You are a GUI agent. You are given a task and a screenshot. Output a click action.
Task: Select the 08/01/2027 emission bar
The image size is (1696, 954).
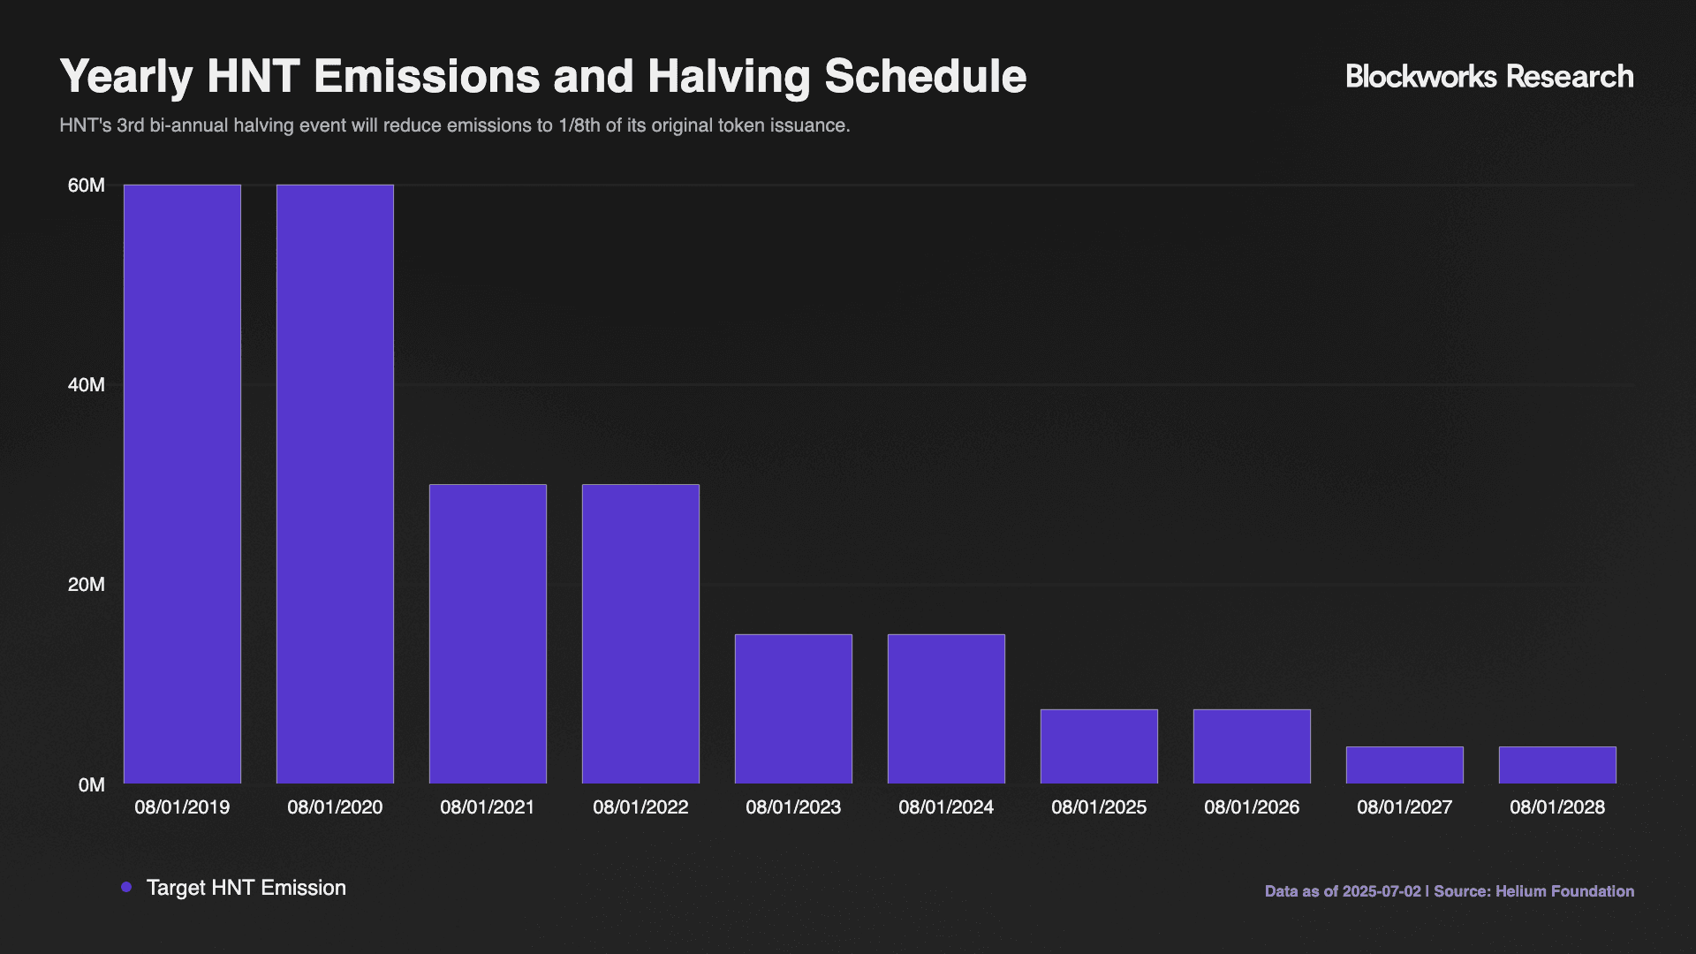pos(1404,765)
